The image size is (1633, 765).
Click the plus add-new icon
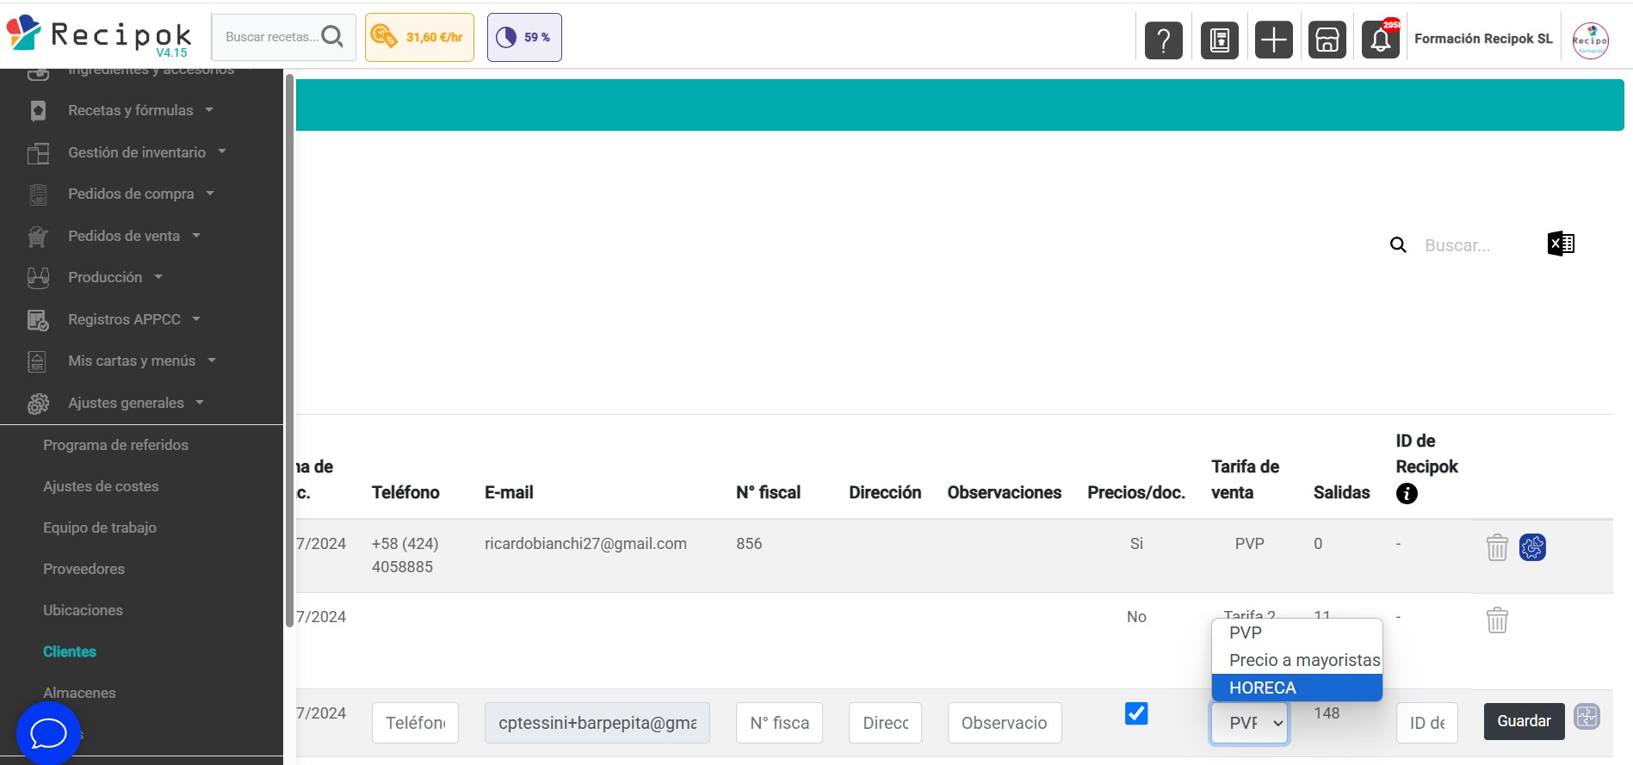click(1273, 40)
